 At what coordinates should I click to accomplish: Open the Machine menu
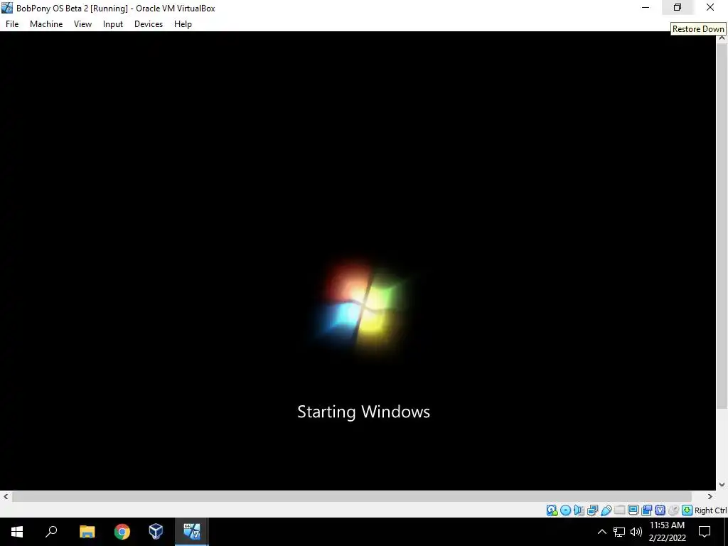pos(46,24)
